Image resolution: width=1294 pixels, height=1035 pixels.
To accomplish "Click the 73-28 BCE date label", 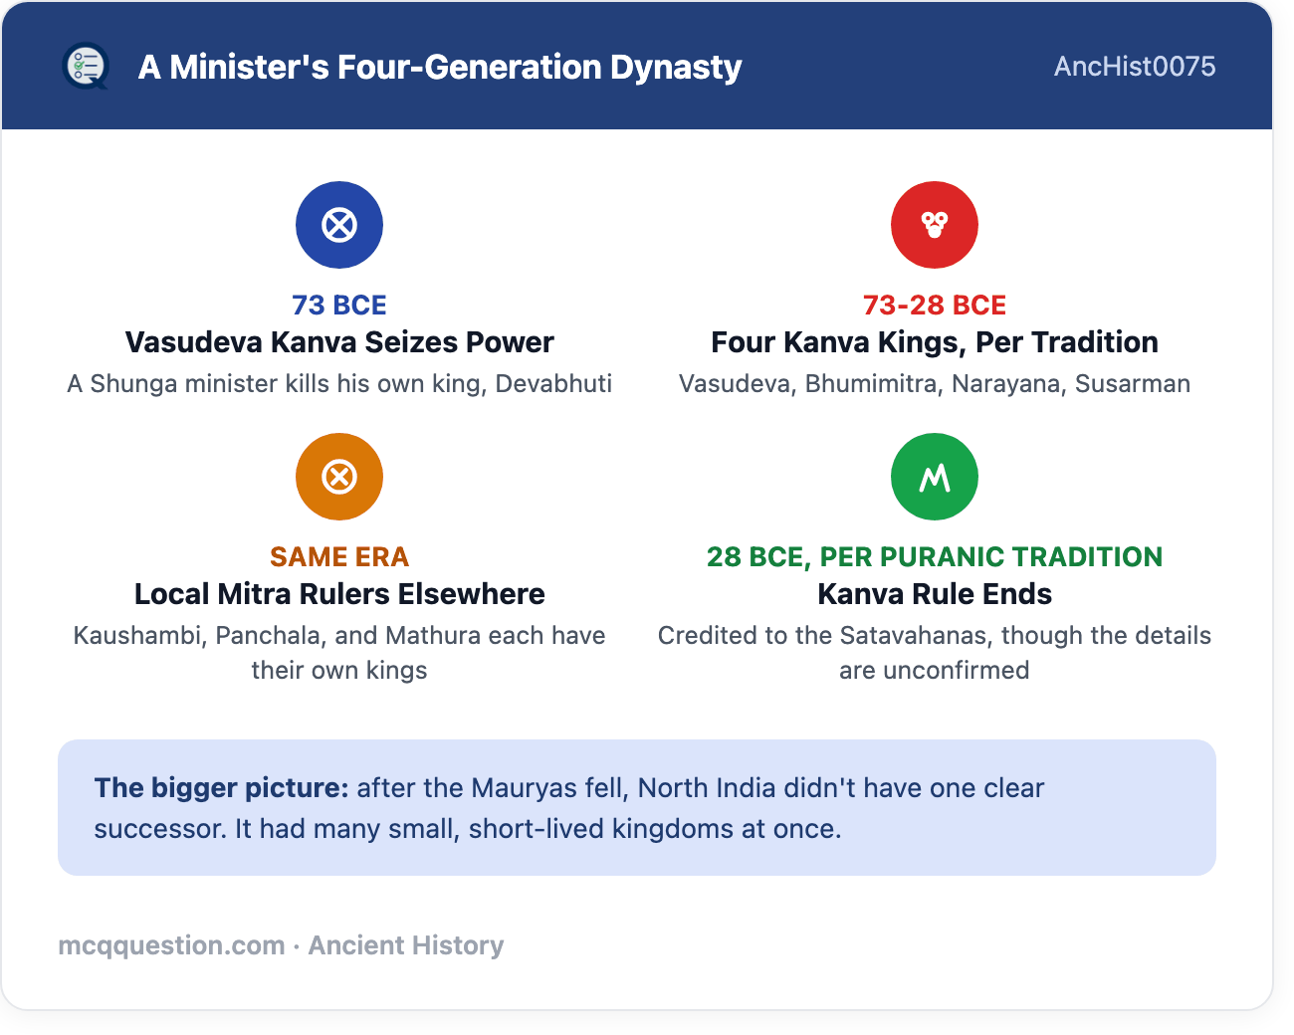I will tap(935, 305).
